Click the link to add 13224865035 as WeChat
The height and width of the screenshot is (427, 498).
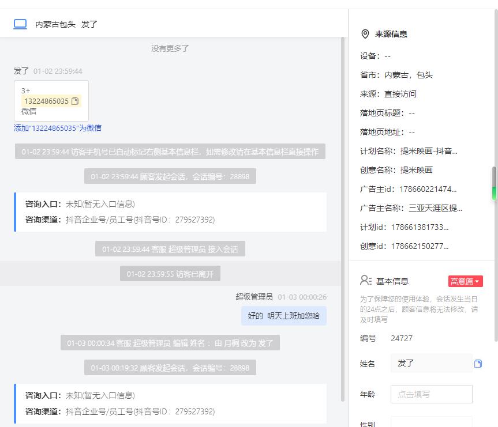coord(58,128)
